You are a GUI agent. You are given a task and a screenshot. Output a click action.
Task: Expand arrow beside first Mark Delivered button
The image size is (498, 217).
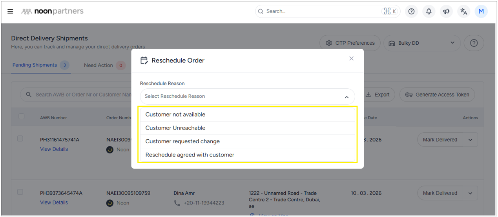pos(470,140)
